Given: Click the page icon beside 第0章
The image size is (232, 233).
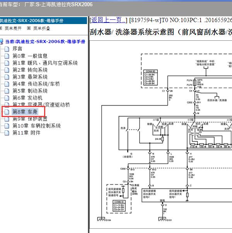Looking at the screenshot, I should 7,56.
